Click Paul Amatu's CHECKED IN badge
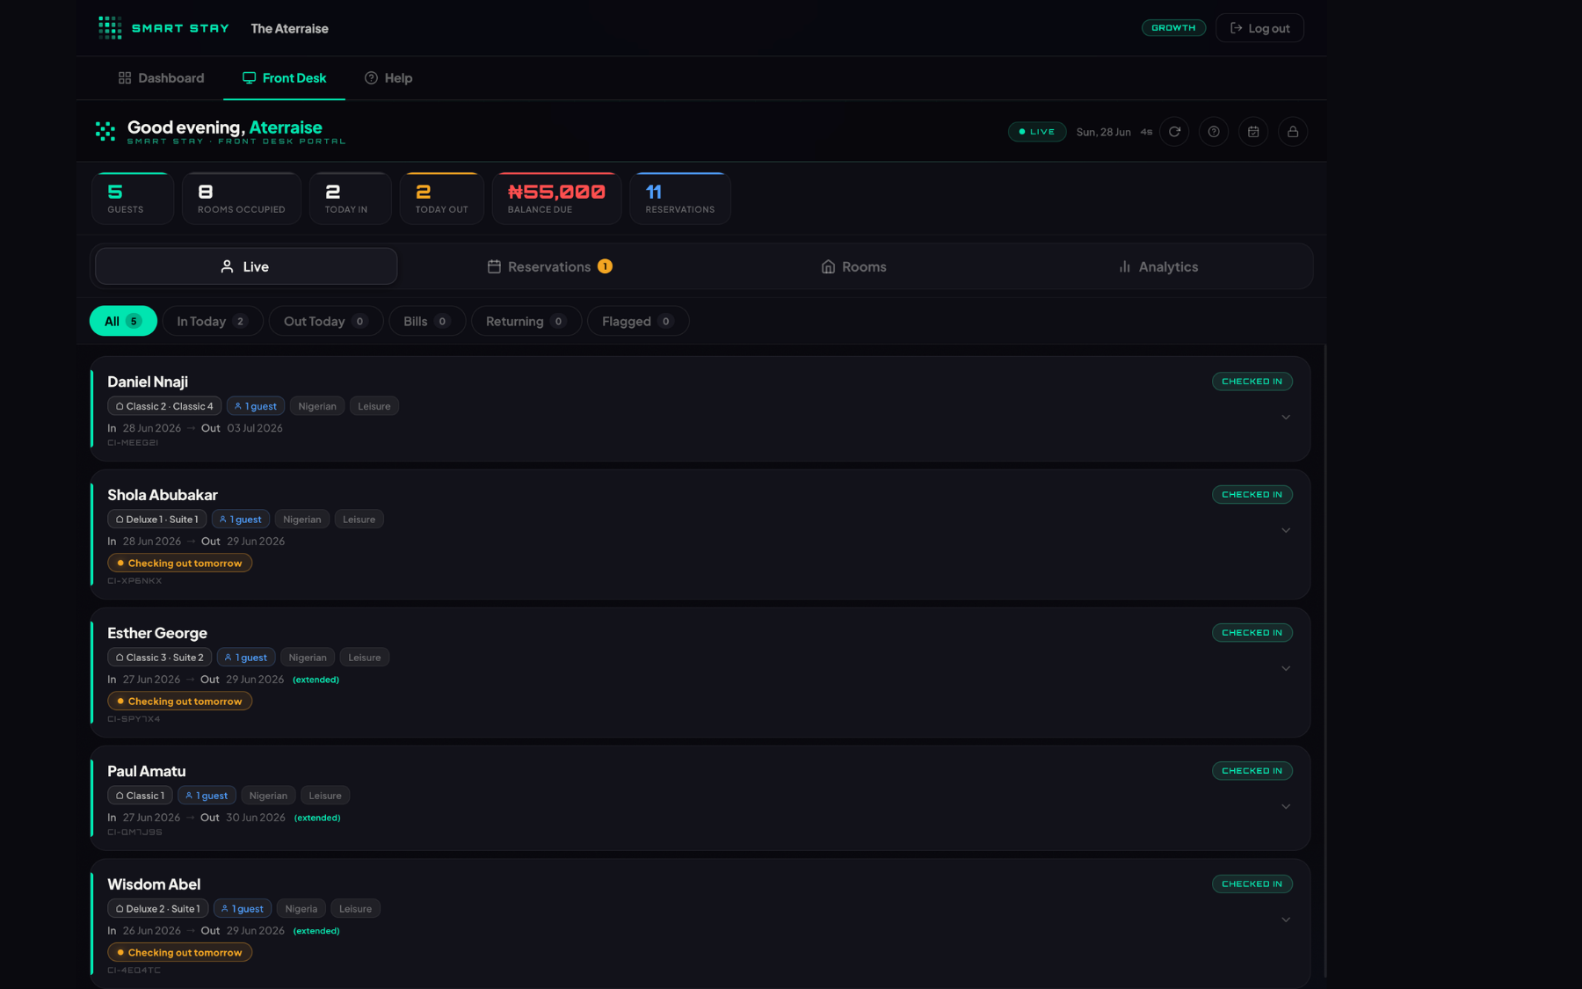The width and height of the screenshot is (1582, 989). click(1252, 771)
